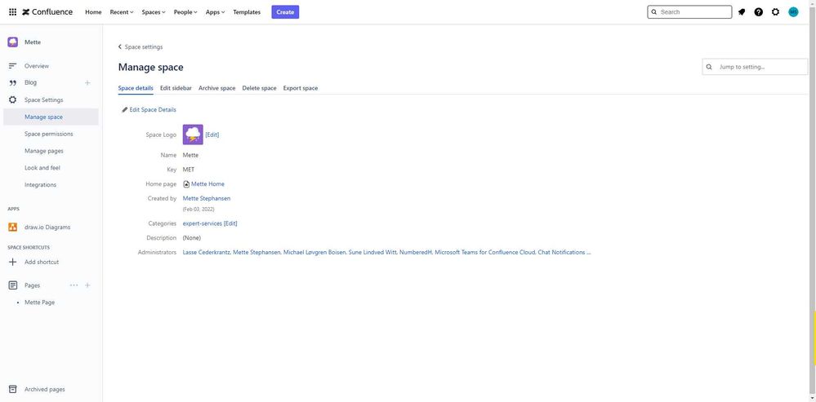This screenshot has height=402, width=816.
Task: Open the Mette Stephansen creator link
Action: click(x=207, y=198)
